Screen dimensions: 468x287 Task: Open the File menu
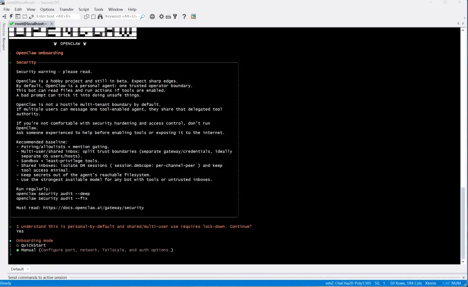pos(6,9)
